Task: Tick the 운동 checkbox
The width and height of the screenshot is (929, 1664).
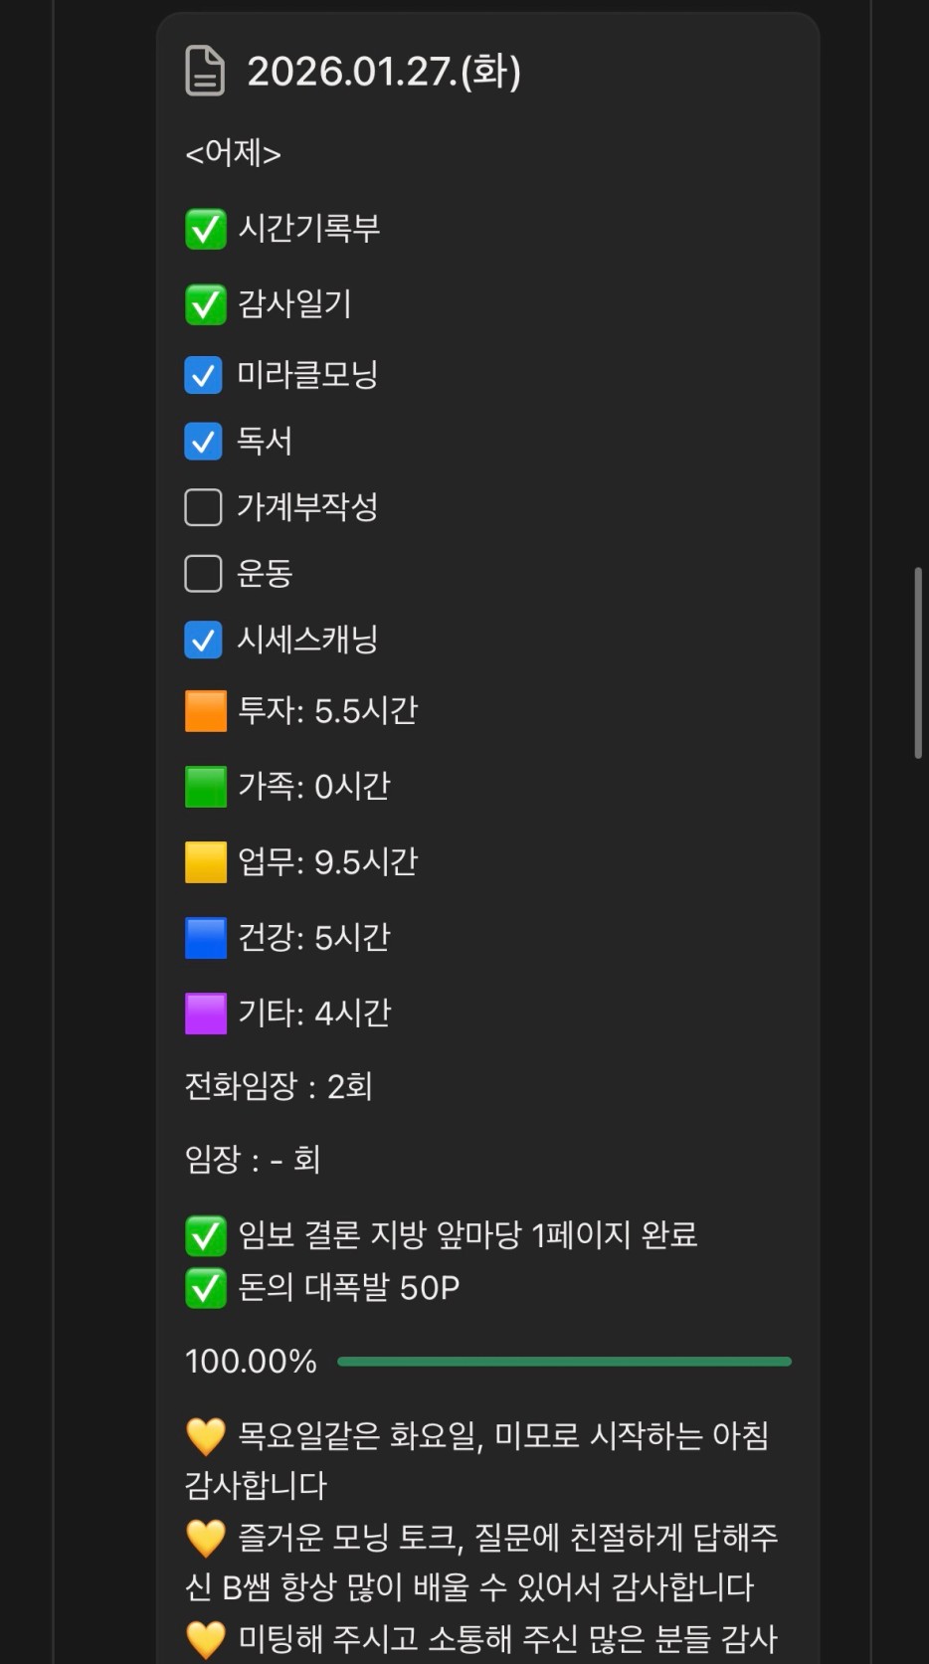Action: coord(203,573)
